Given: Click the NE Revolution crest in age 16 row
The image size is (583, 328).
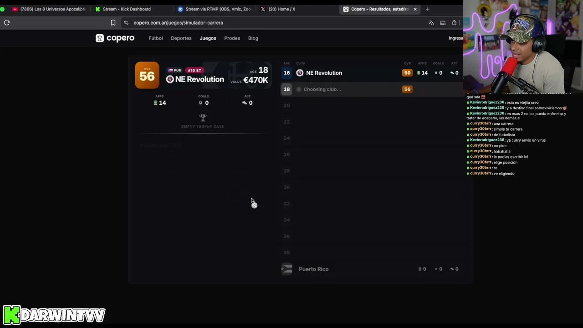Looking at the screenshot, I should coord(300,73).
